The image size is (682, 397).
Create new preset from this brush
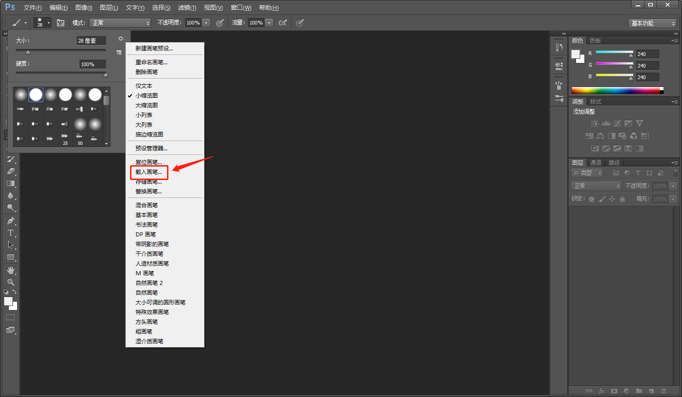(x=119, y=52)
